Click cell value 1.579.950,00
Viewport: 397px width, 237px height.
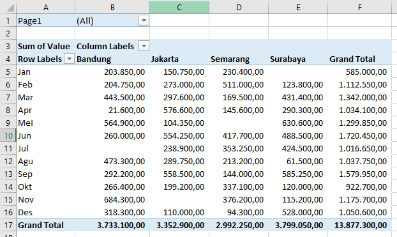(x=363, y=174)
